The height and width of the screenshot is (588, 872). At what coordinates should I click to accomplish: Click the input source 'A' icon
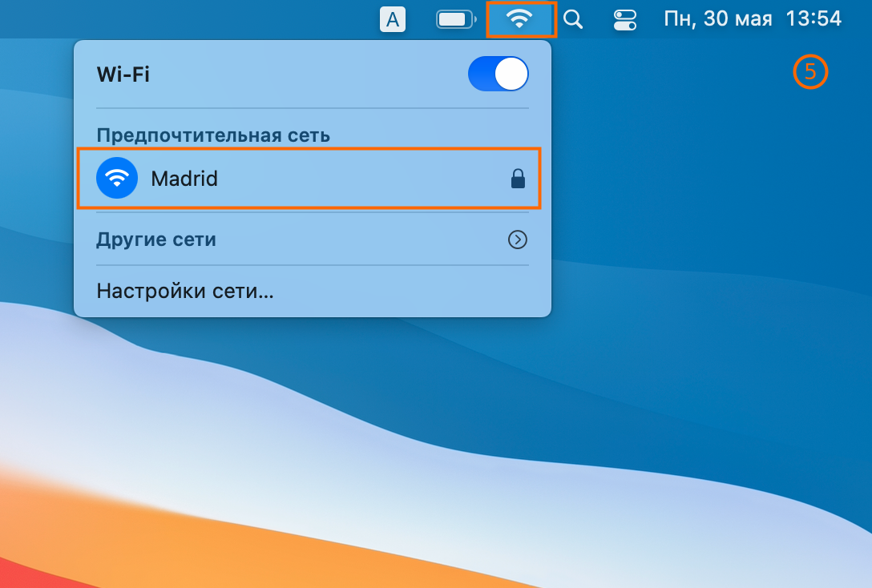393,19
